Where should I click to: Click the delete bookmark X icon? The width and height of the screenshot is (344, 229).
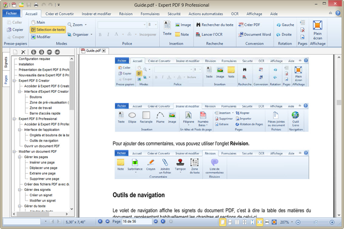(23, 52)
